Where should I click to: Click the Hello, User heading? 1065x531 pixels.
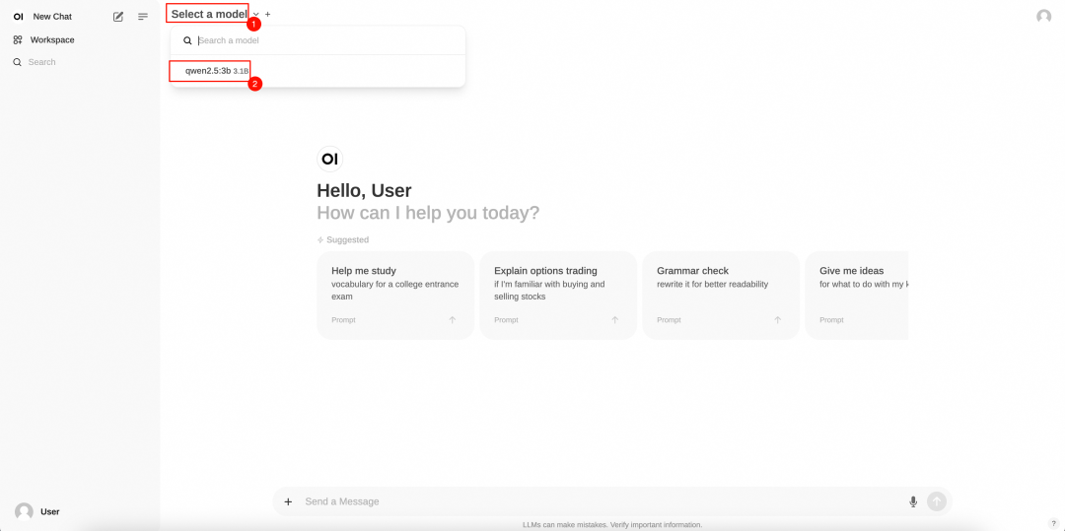[x=364, y=190]
